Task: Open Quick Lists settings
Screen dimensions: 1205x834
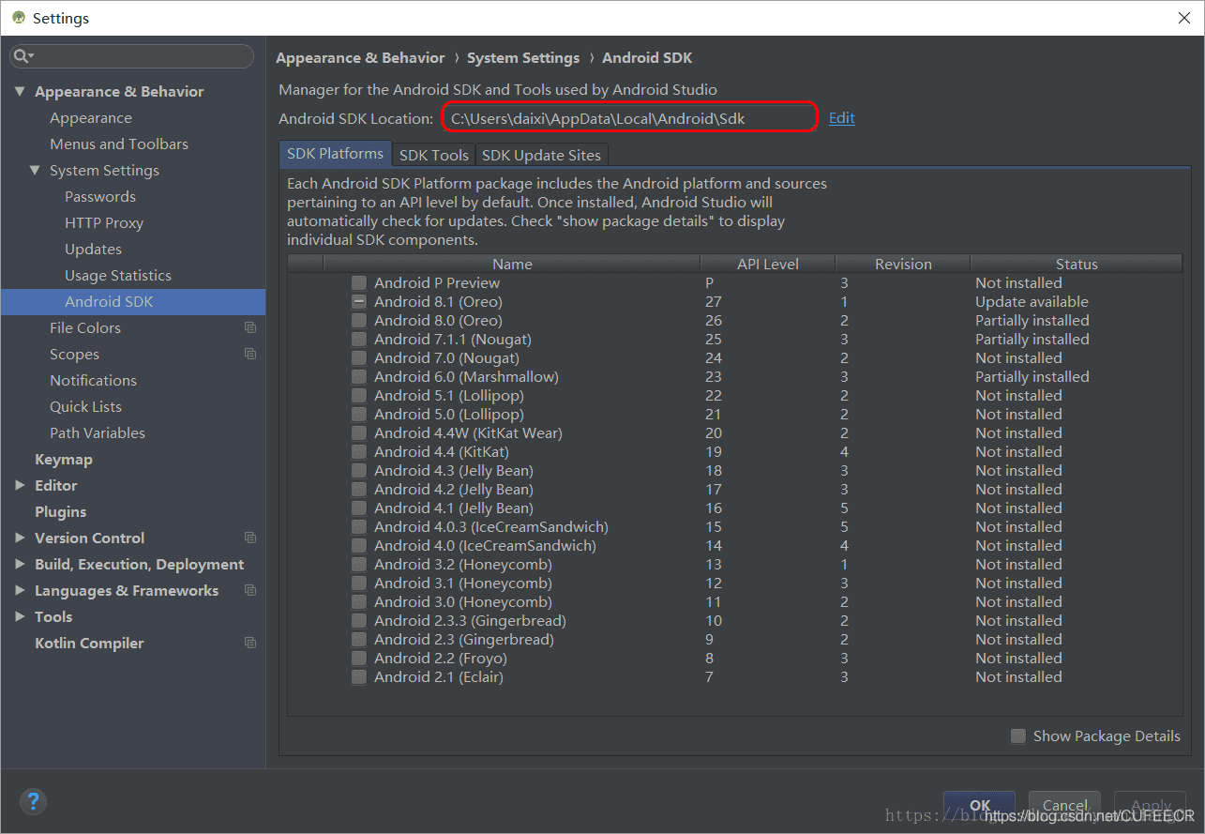Action: tap(85, 406)
